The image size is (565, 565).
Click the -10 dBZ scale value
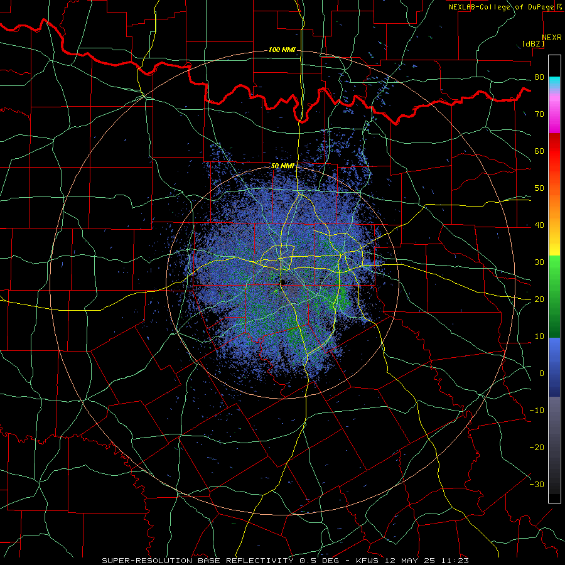click(x=537, y=411)
